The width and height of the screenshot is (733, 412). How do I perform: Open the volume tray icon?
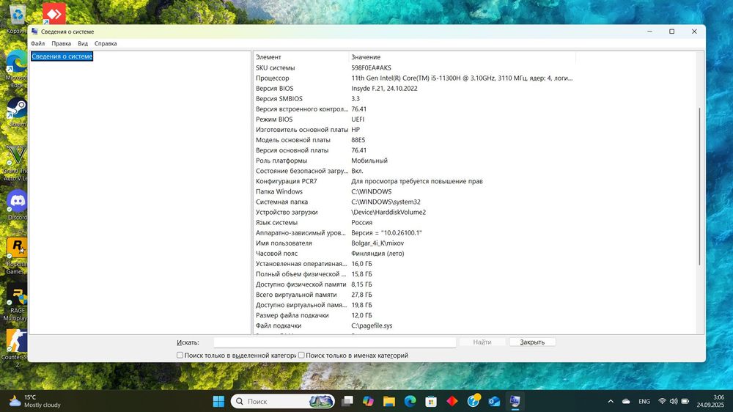(674, 401)
